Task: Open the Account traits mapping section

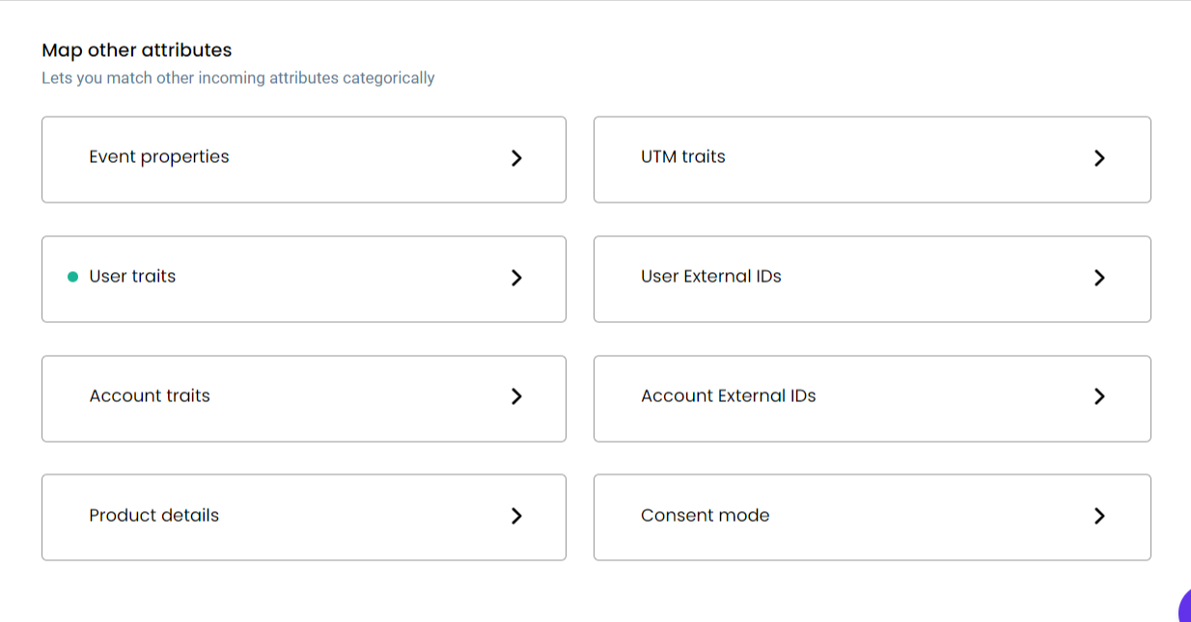Action: coord(304,398)
